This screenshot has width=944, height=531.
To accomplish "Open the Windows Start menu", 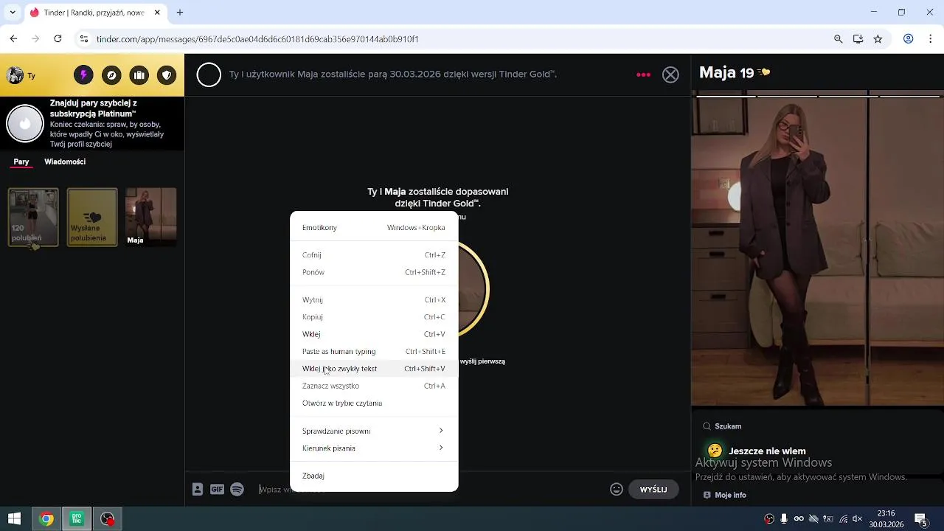I will (14, 519).
